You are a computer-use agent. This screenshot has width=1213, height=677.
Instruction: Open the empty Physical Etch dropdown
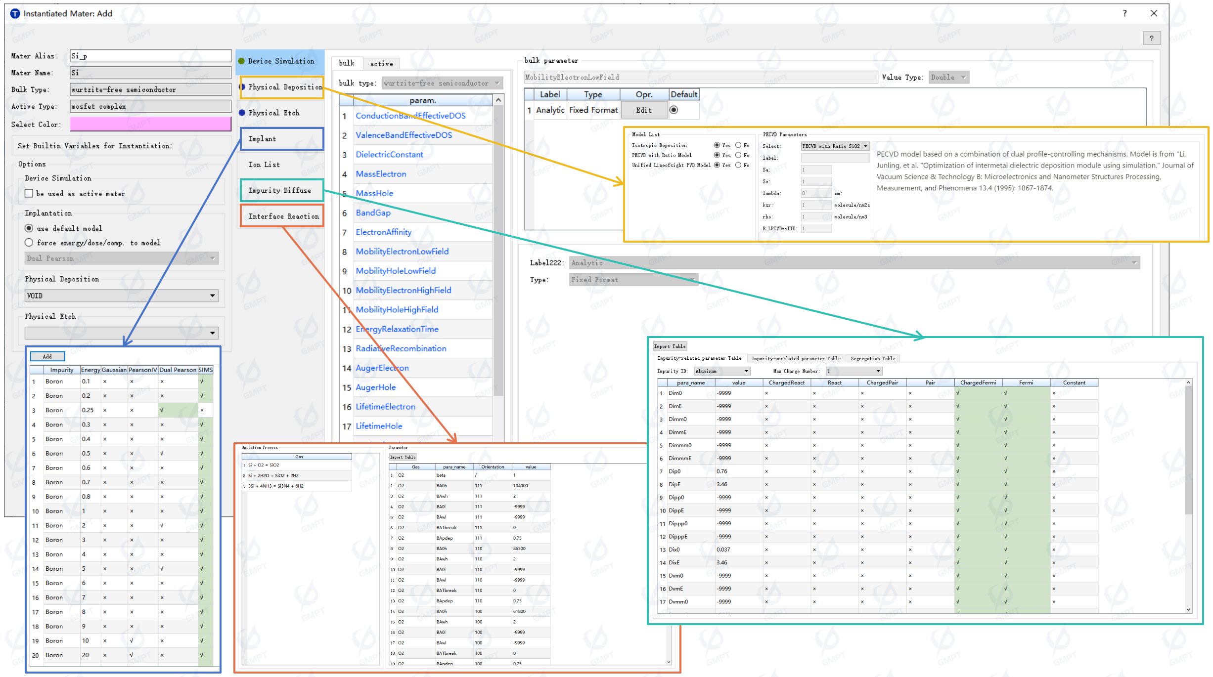click(x=122, y=333)
